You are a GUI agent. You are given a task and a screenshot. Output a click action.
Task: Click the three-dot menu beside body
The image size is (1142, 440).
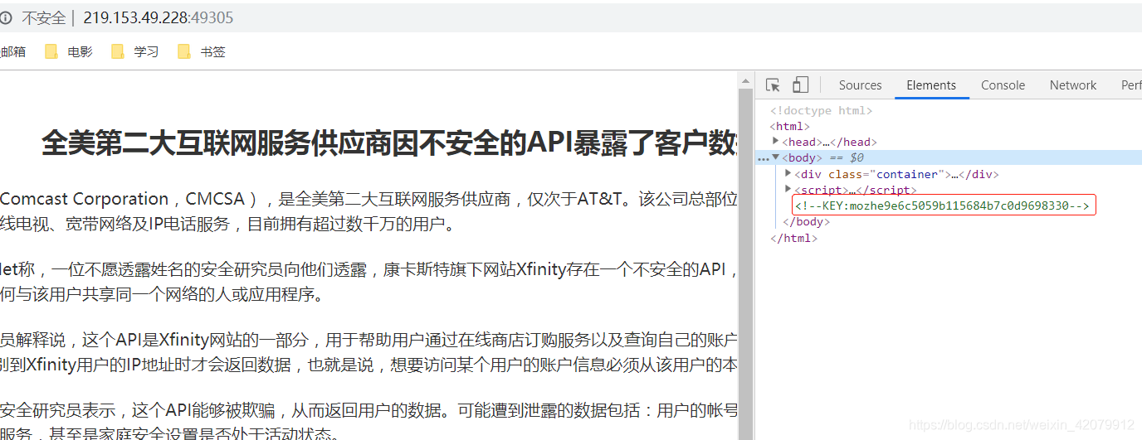pos(763,158)
